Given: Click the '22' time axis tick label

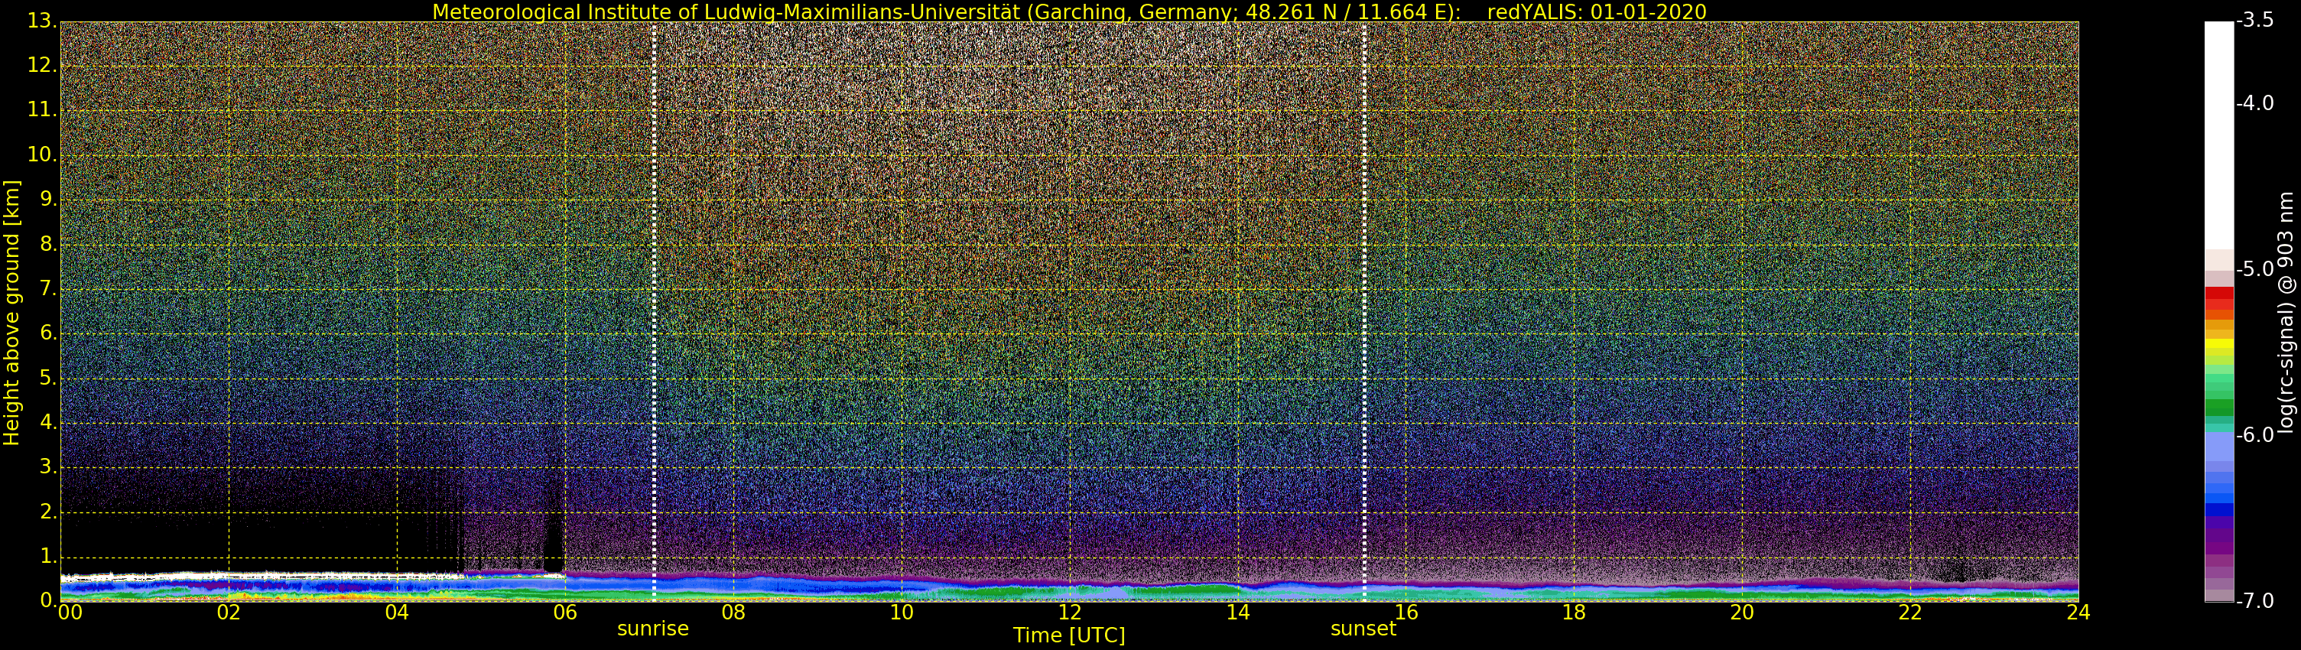Looking at the screenshot, I should tap(1909, 613).
